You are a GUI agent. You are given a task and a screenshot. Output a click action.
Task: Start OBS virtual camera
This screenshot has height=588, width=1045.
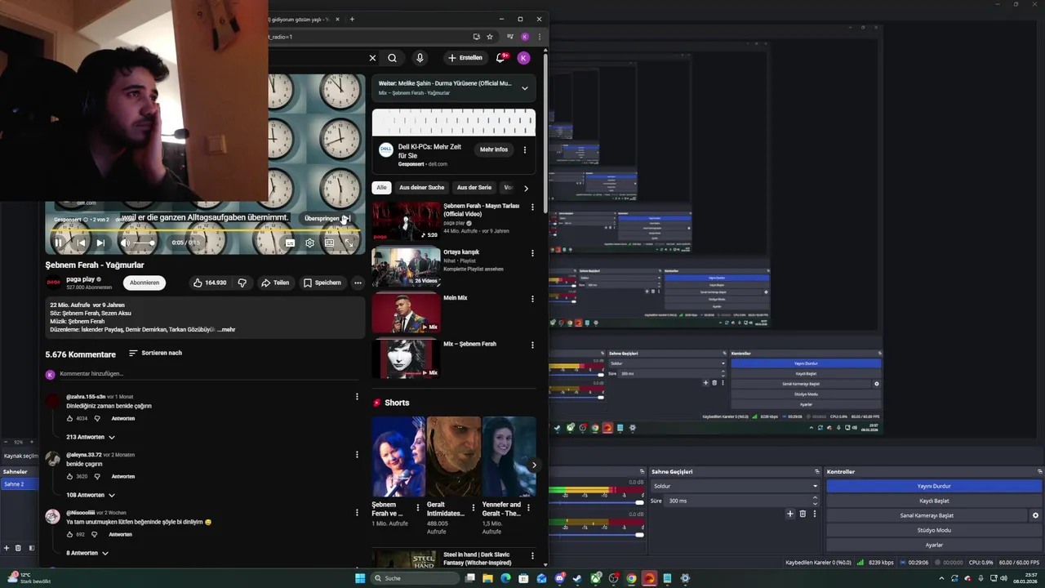pos(927,515)
